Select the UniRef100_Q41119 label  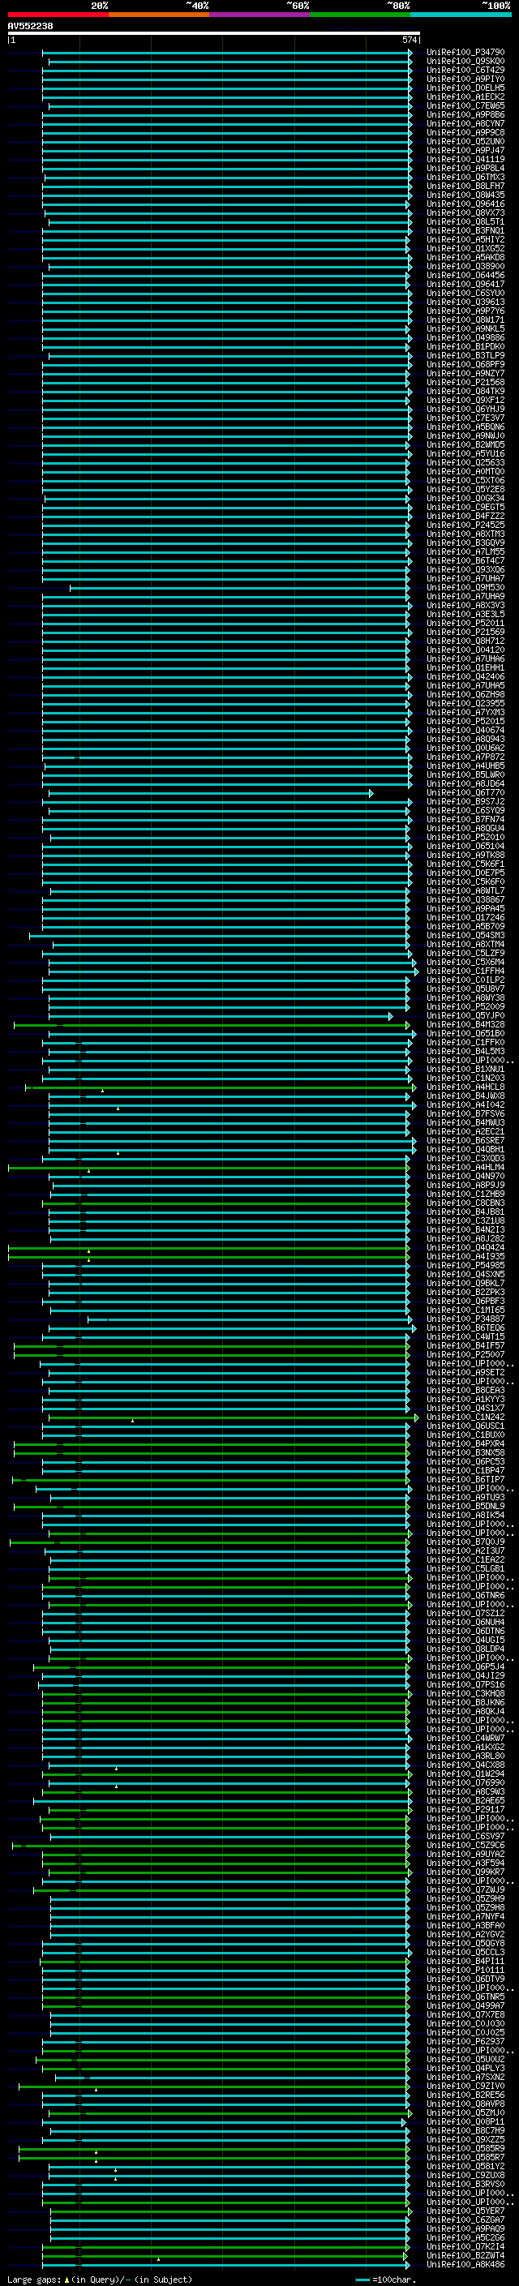[x=465, y=159]
